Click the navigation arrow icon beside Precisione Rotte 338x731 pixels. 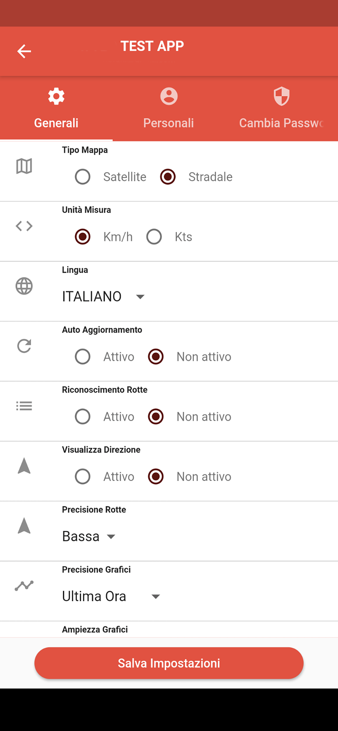[24, 525]
